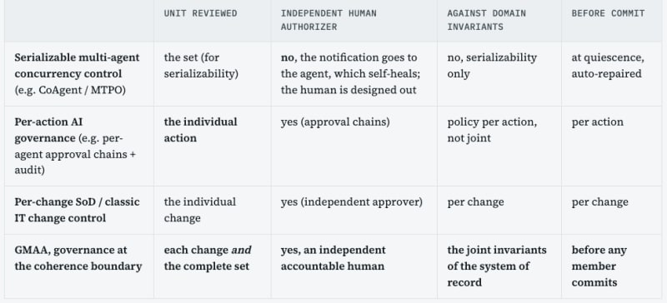Click the 'yes (independent approver)' cell
Screen dimensions: 667x303
click(351, 201)
